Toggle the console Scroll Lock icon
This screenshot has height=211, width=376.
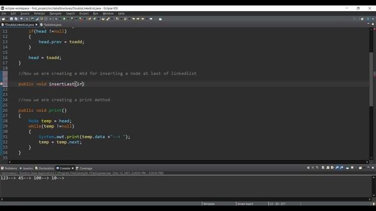328,168
